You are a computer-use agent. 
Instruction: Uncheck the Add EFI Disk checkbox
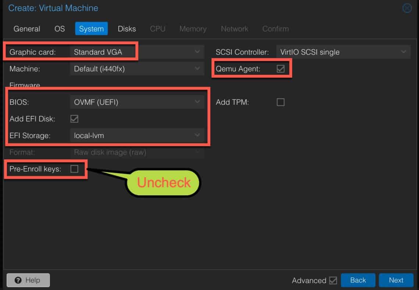tap(75, 119)
